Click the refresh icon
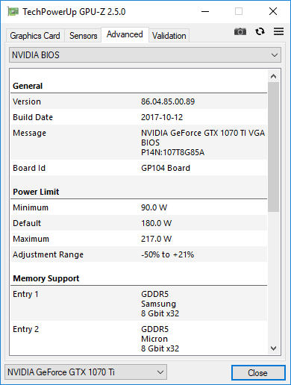This screenshot has width=291, height=385. pyautogui.click(x=260, y=31)
